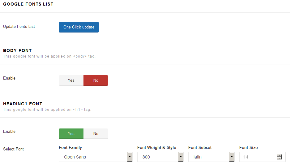Select the red No for Body Font
This screenshot has height=165, width=290.
pyautogui.click(x=96, y=80)
